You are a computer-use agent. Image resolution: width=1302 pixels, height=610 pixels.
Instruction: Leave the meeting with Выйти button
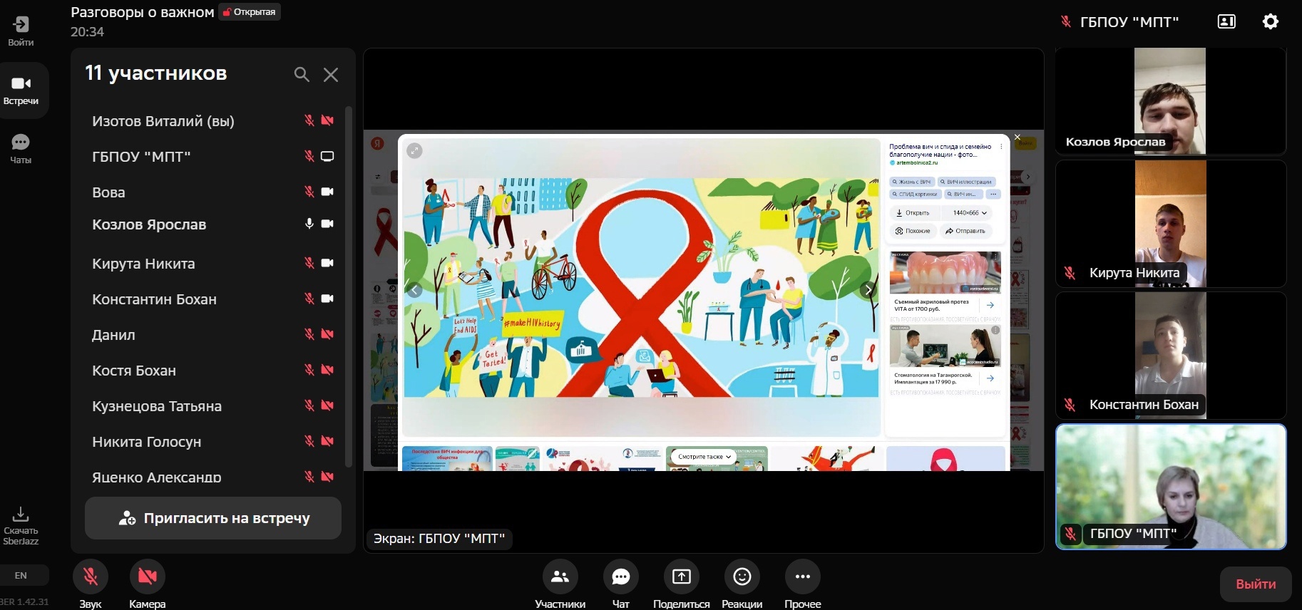point(1256,584)
